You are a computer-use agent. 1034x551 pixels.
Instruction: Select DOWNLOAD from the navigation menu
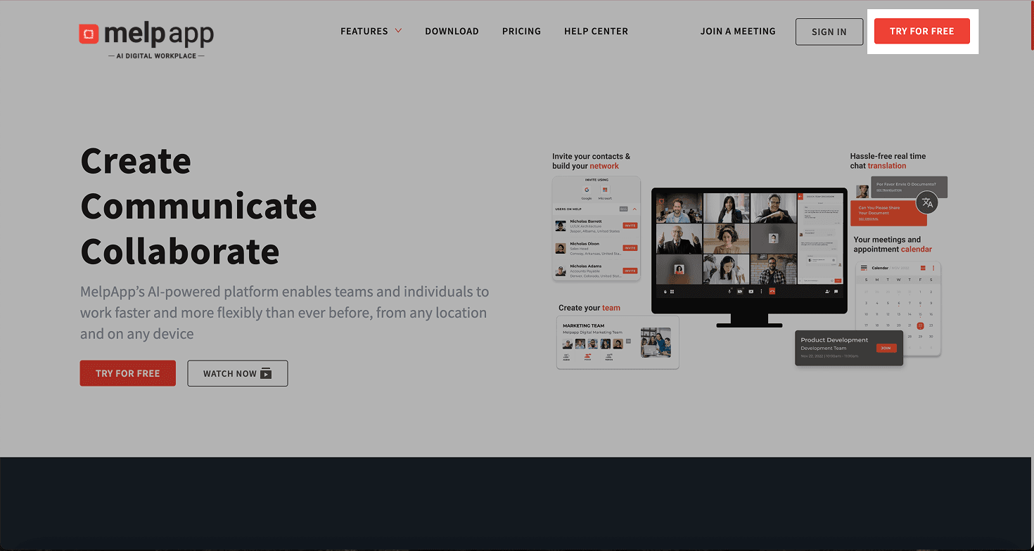pyautogui.click(x=452, y=31)
